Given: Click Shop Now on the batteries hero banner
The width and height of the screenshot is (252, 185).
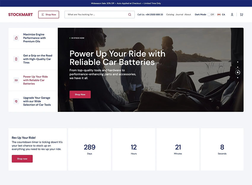Looking at the screenshot, I should point(79,94).
